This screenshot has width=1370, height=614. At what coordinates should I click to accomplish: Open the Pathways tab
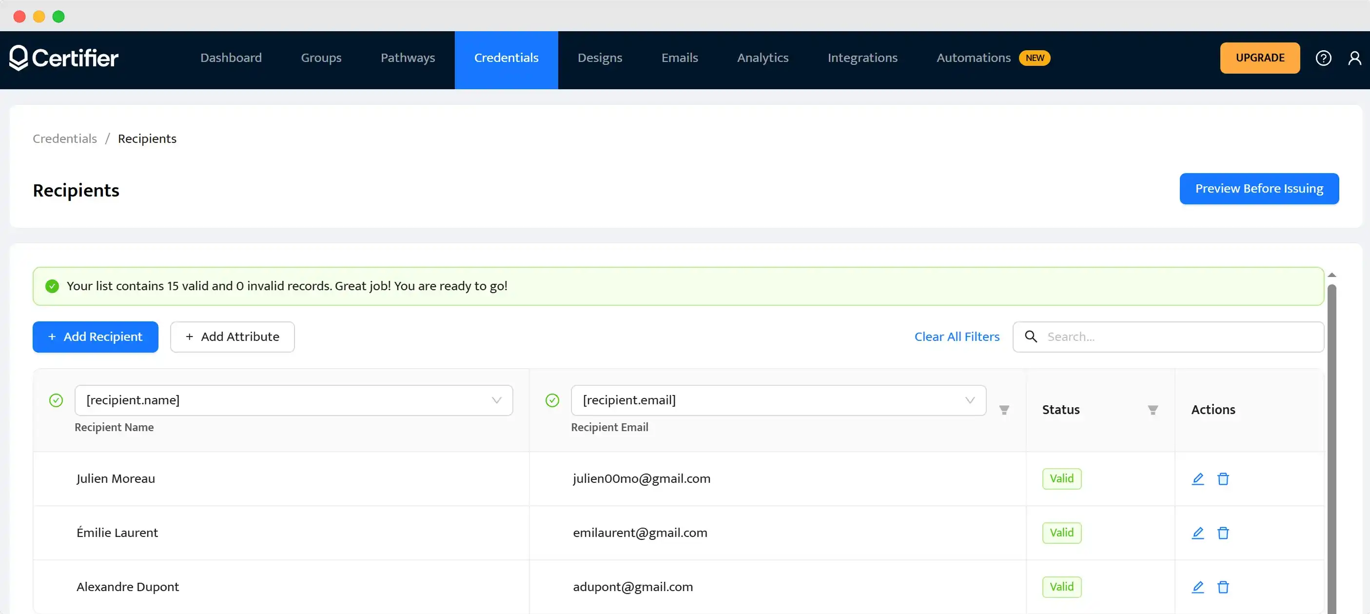(408, 58)
